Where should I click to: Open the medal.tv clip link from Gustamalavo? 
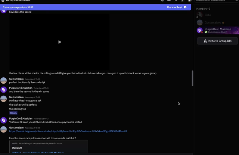point(68,131)
